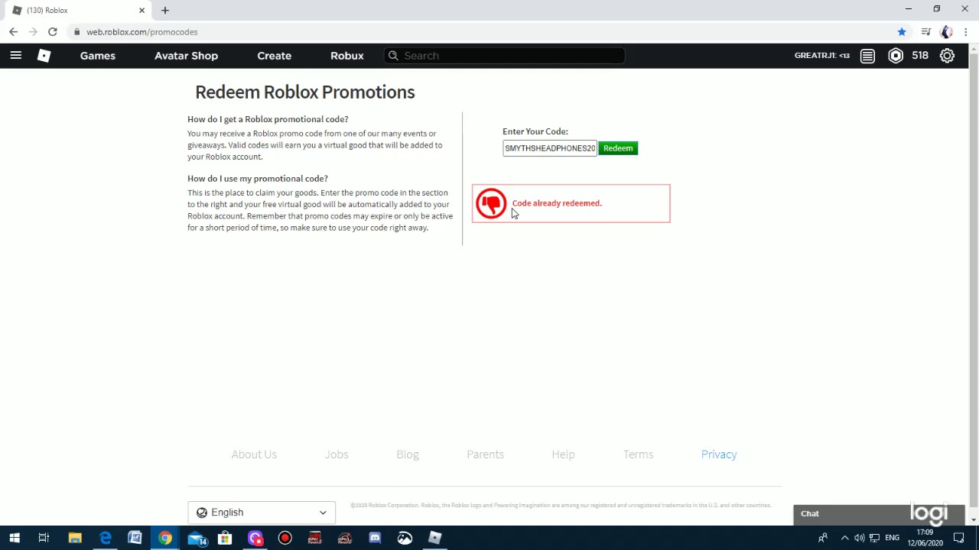The height and width of the screenshot is (550, 979).
Task: Open the settings gear icon
Action: coord(947,56)
